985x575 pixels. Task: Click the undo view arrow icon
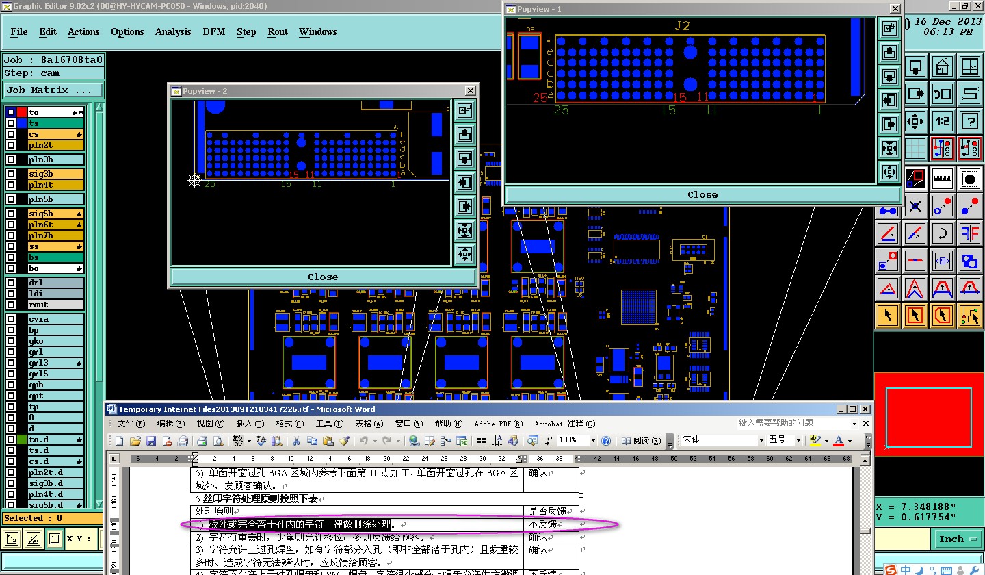tap(943, 94)
